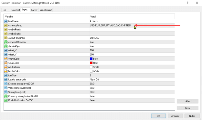This screenshot has height=120, width=202.
Task: Click the Variabel column header
Action: click(46, 16)
